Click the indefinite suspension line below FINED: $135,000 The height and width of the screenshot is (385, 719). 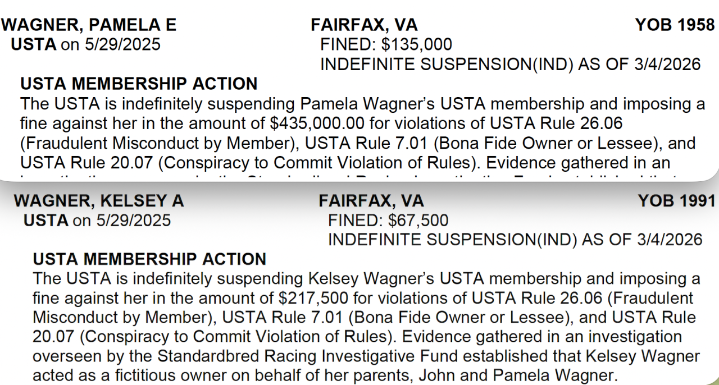point(510,64)
